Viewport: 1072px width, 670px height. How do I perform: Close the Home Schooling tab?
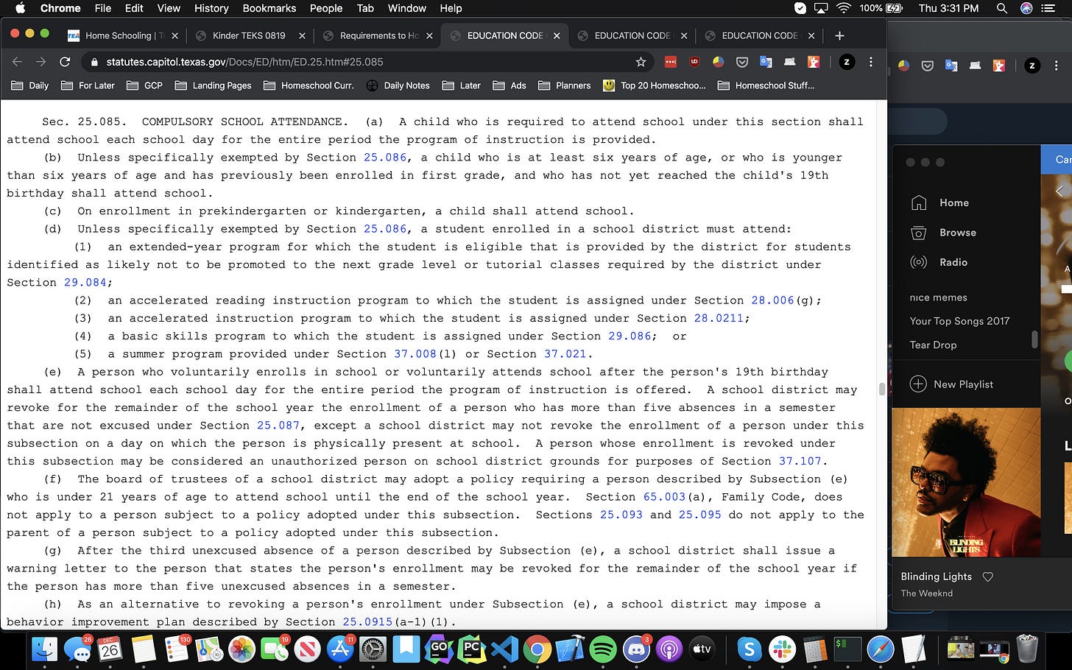pyautogui.click(x=174, y=35)
